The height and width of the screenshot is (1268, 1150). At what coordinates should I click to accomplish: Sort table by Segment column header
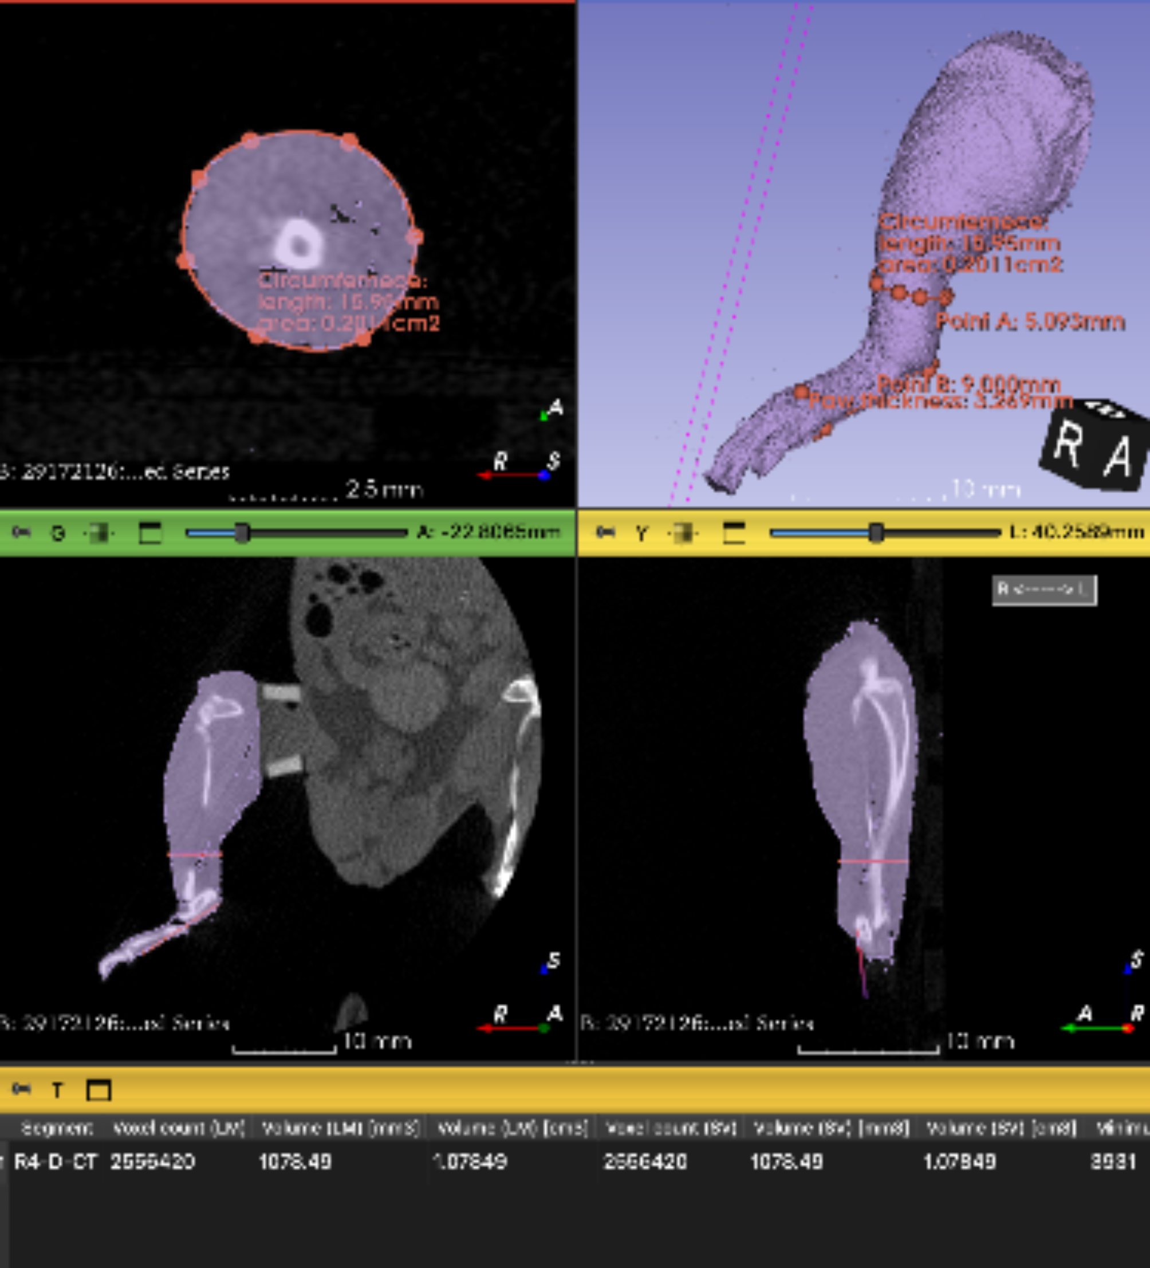(57, 1128)
